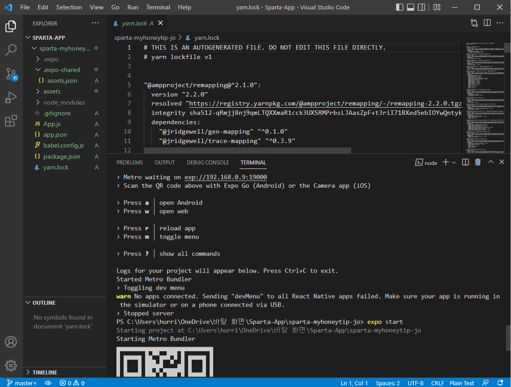Change line ending via CRLF
This screenshot has height=387, width=511.
tap(438, 383)
